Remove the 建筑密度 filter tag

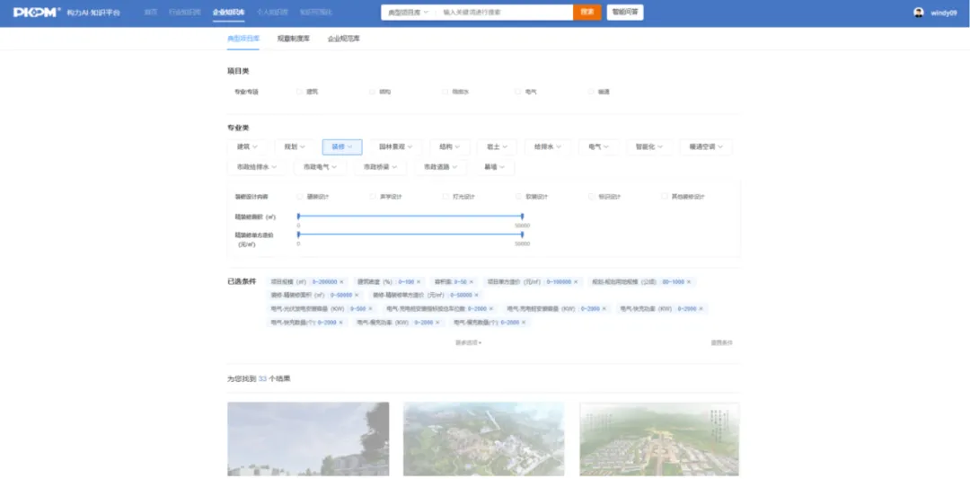coord(420,282)
